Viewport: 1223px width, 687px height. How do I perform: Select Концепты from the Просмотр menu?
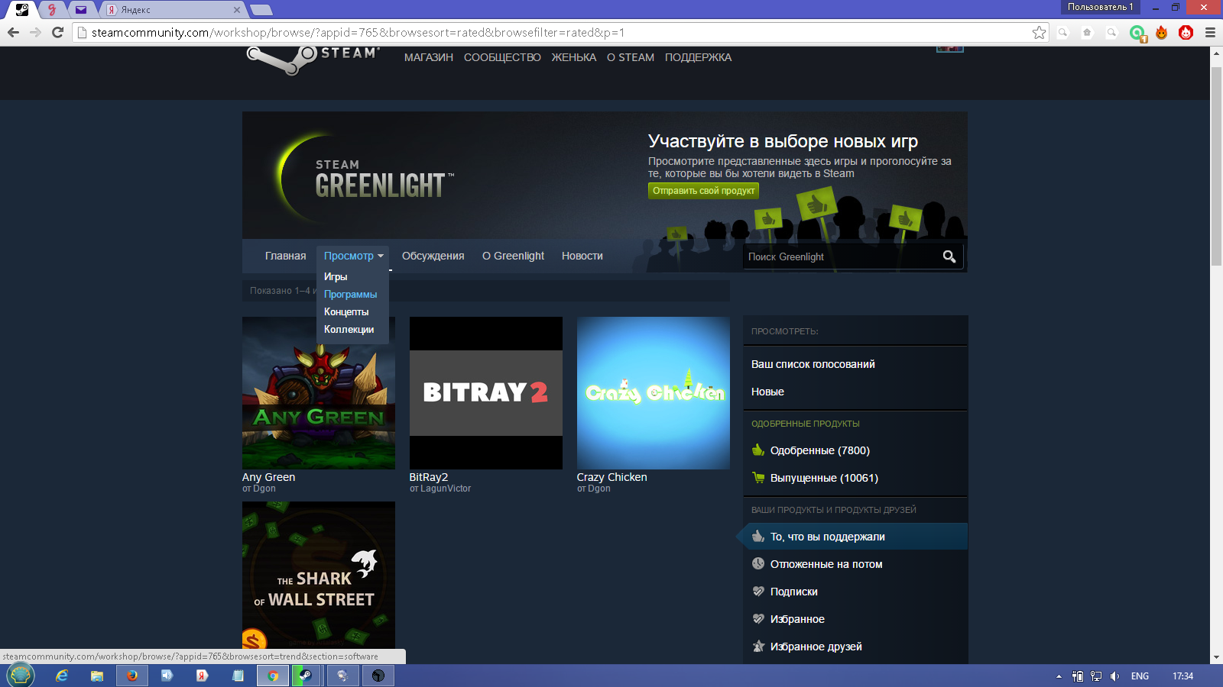(346, 311)
